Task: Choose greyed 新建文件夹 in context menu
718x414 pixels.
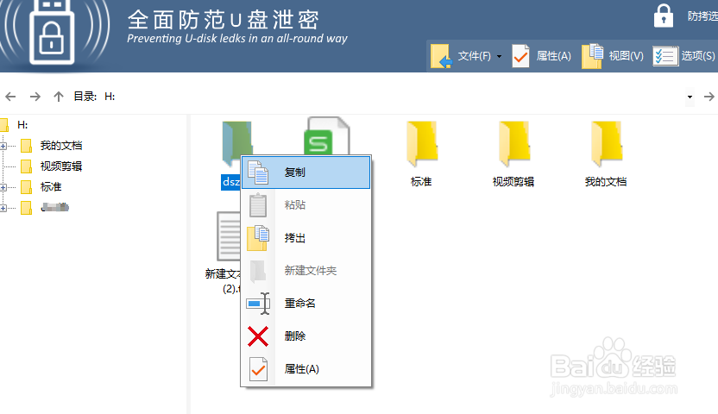Action: click(305, 271)
